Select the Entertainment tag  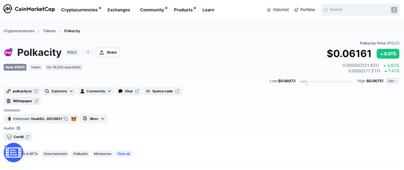[56, 154]
